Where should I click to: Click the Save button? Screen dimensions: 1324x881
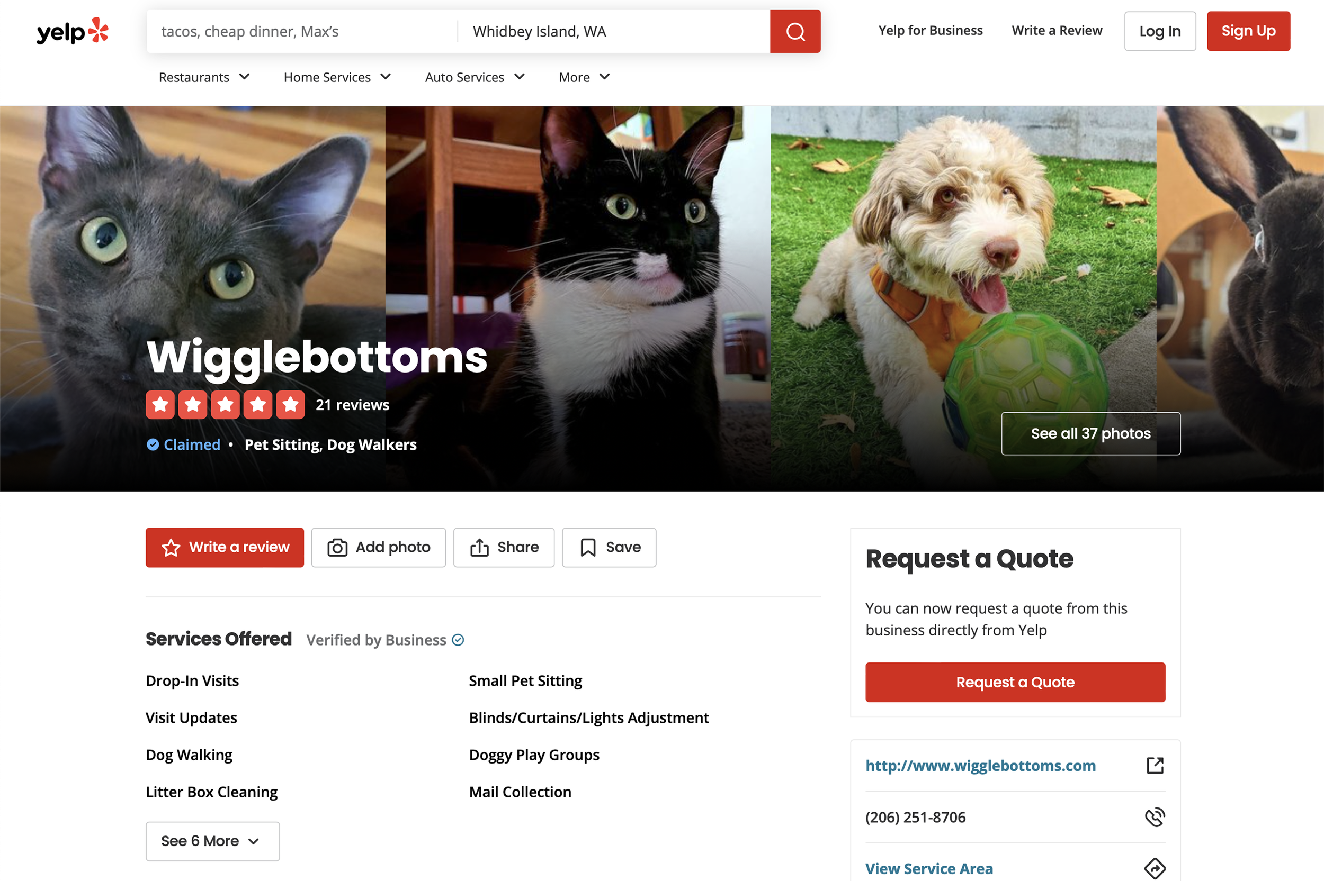point(609,547)
